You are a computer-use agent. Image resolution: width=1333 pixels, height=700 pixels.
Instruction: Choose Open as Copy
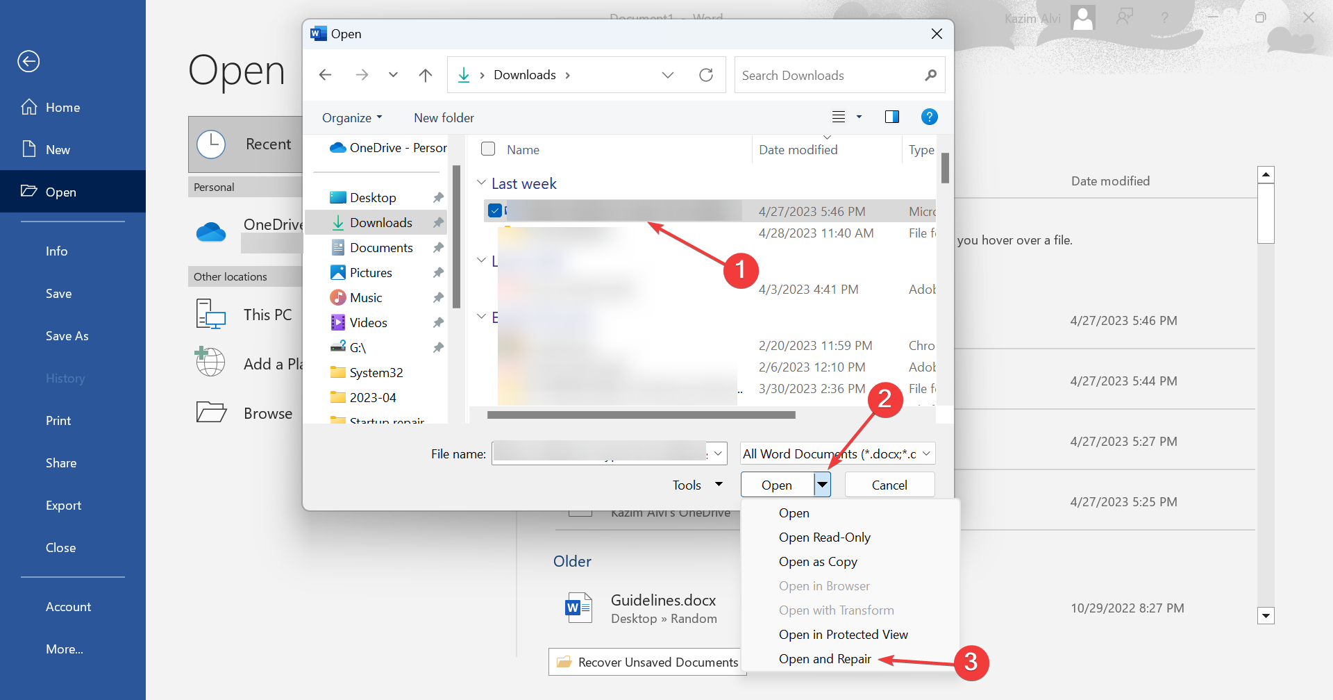click(818, 562)
